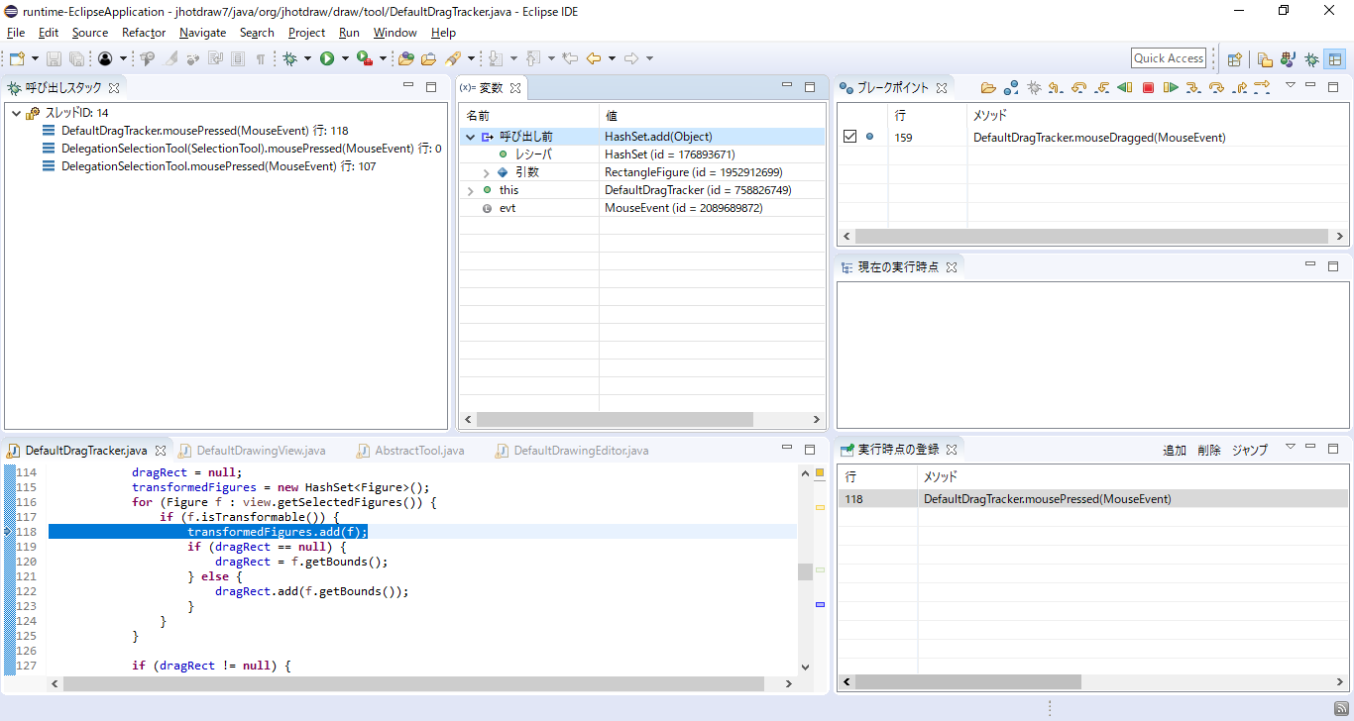This screenshot has width=1354, height=721.
Task: Click the Save All toolbar icon
Action: [76, 58]
